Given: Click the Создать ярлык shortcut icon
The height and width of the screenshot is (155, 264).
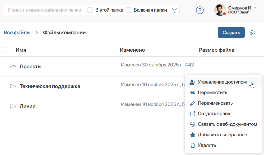Looking at the screenshot, I should pyautogui.click(x=193, y=114).
